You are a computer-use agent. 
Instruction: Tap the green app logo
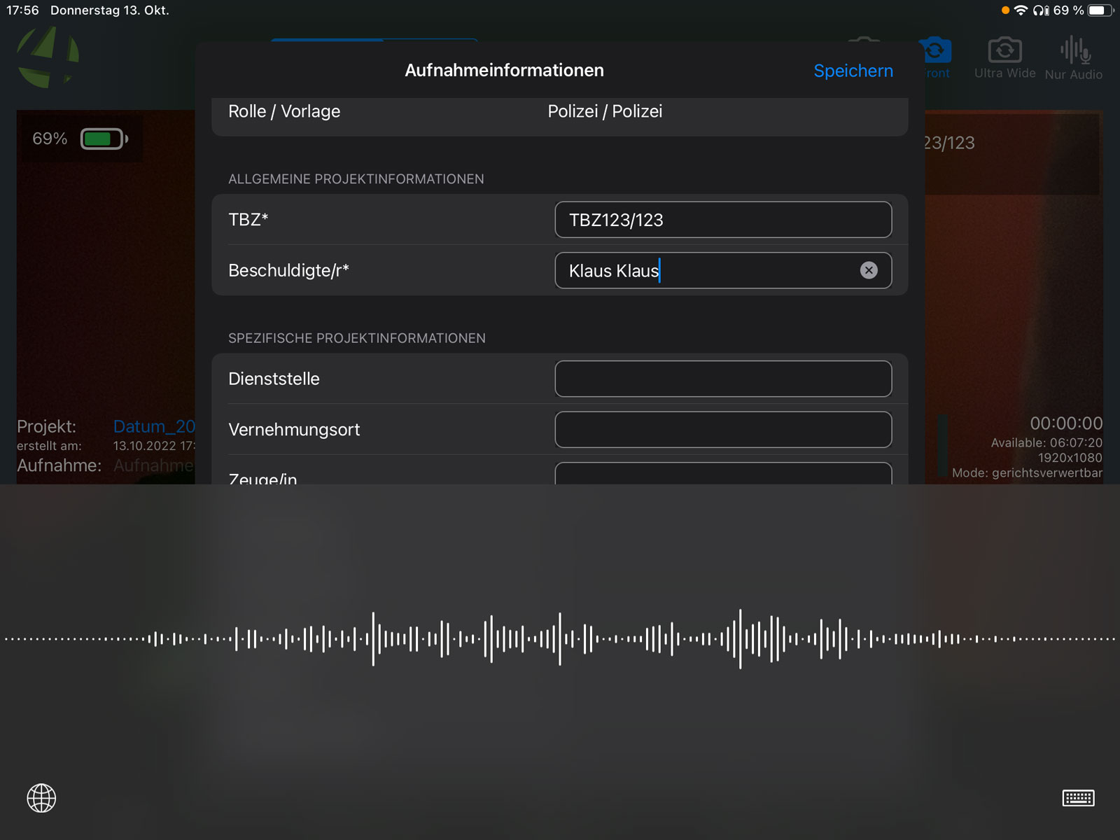(48, 57)
